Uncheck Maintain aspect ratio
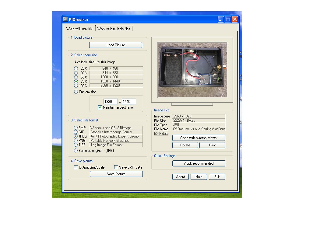The width and height of the screenshot is (334, 234). [100, 107]
